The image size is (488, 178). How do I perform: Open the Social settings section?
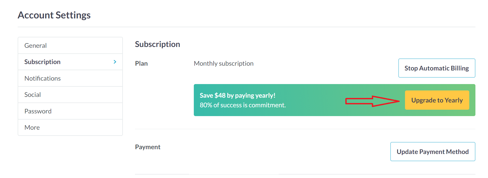point(33,95)
